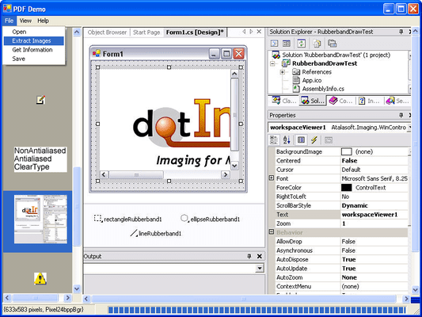Switch to Start Page tab
This screenshot has height=317, width=422.
tap(146, 32)
